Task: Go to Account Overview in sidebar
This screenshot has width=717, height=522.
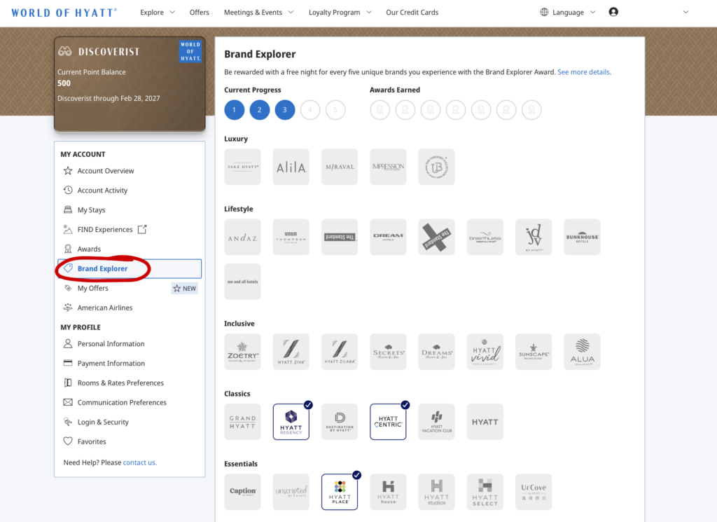Action: 105,171
